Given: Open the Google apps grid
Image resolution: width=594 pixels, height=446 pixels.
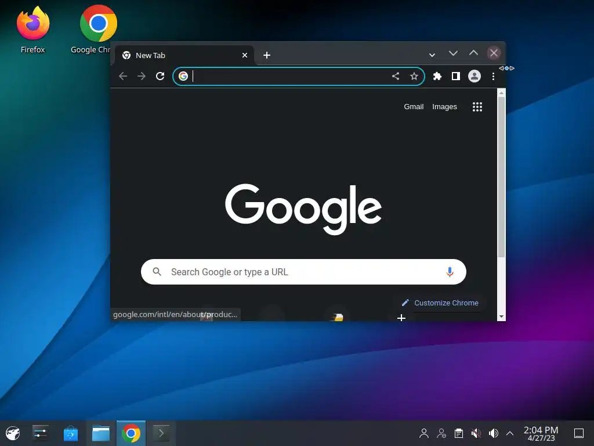Looking at the screenshot, I should pos(477,107).
